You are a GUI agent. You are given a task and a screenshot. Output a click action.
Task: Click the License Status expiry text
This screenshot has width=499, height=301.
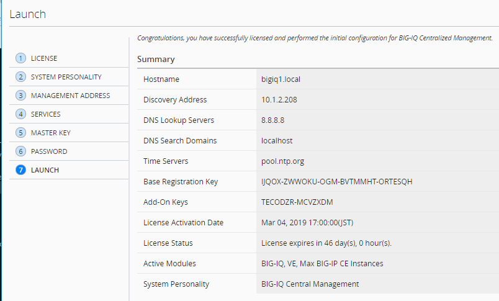[326, 243]
